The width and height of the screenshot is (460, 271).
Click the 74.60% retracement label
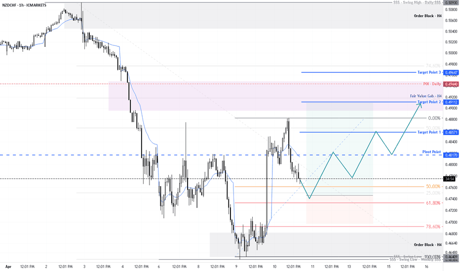point(433,66)
